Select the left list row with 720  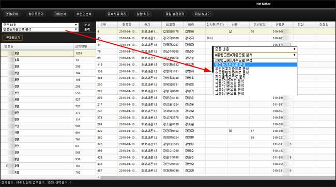pos(48,106)
